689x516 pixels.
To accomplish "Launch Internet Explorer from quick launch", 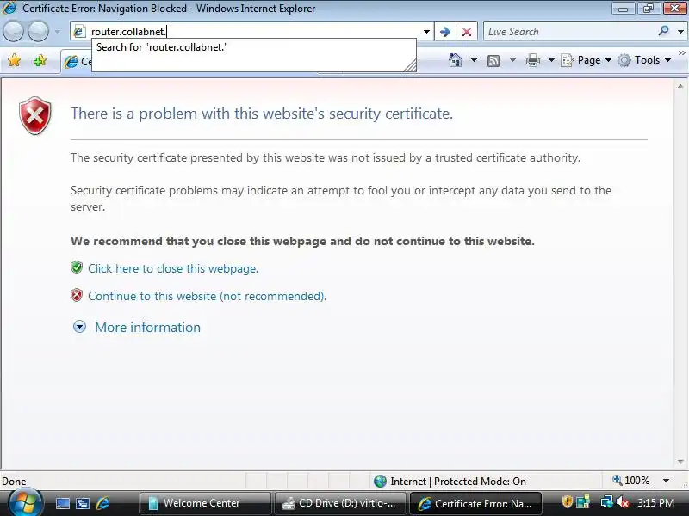I will (102, 503).
